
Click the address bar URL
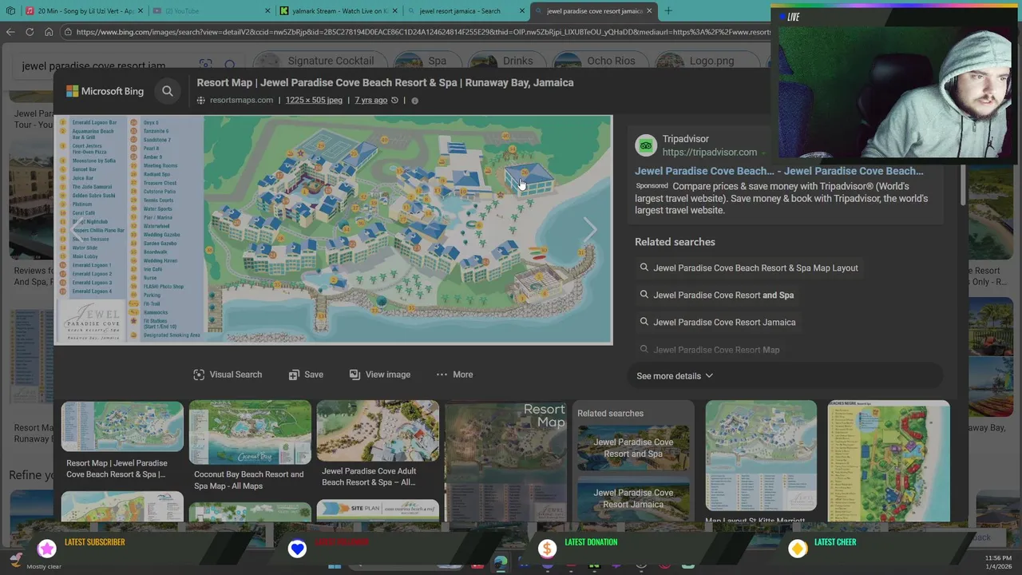(x=423, y=32)
